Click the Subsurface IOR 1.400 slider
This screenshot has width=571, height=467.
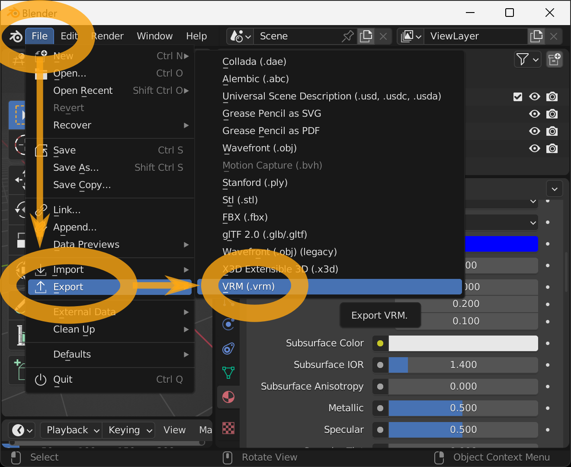pyautogui.click(x=463, y=365)
